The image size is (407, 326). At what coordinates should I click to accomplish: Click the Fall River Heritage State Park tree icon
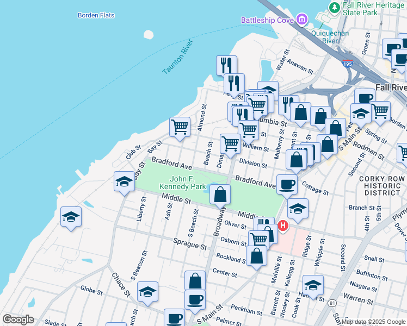335,7
